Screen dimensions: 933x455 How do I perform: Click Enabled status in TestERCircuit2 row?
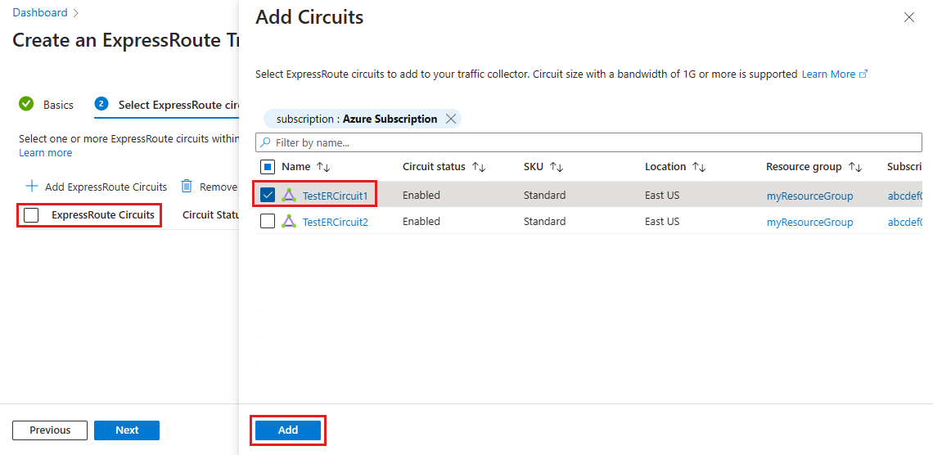421,221
